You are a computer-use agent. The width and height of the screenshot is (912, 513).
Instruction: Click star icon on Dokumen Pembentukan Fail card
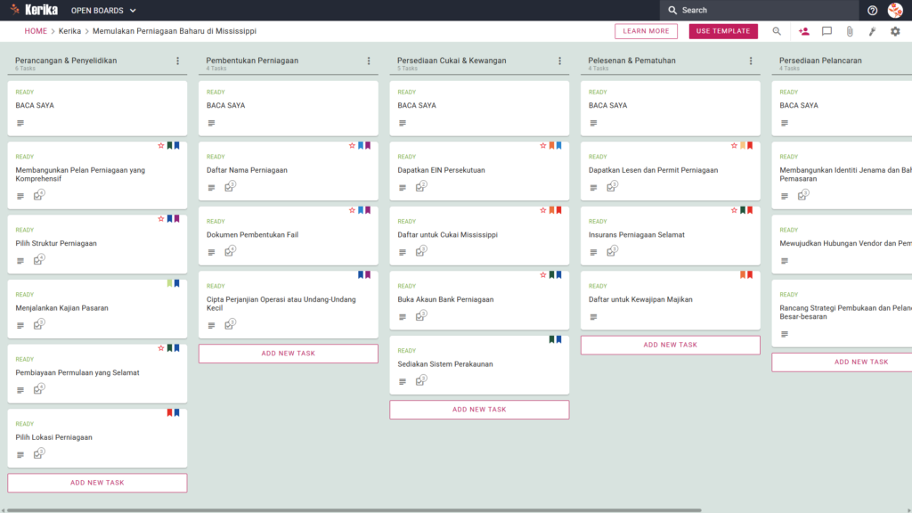pyautogui.click(x=352, y=210)
